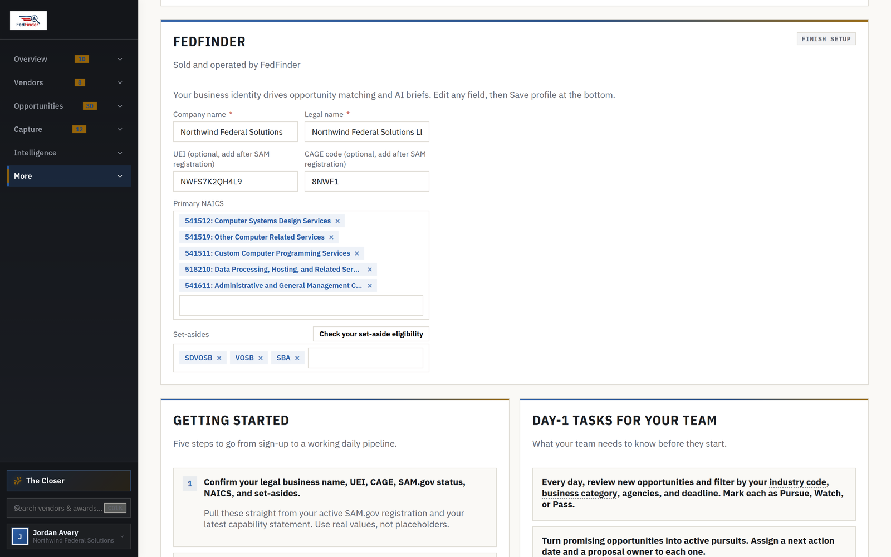Expand the Opportunities menu chevron
Image resolution: width=891 pixels, height=557 pixels.
(120, 106)
